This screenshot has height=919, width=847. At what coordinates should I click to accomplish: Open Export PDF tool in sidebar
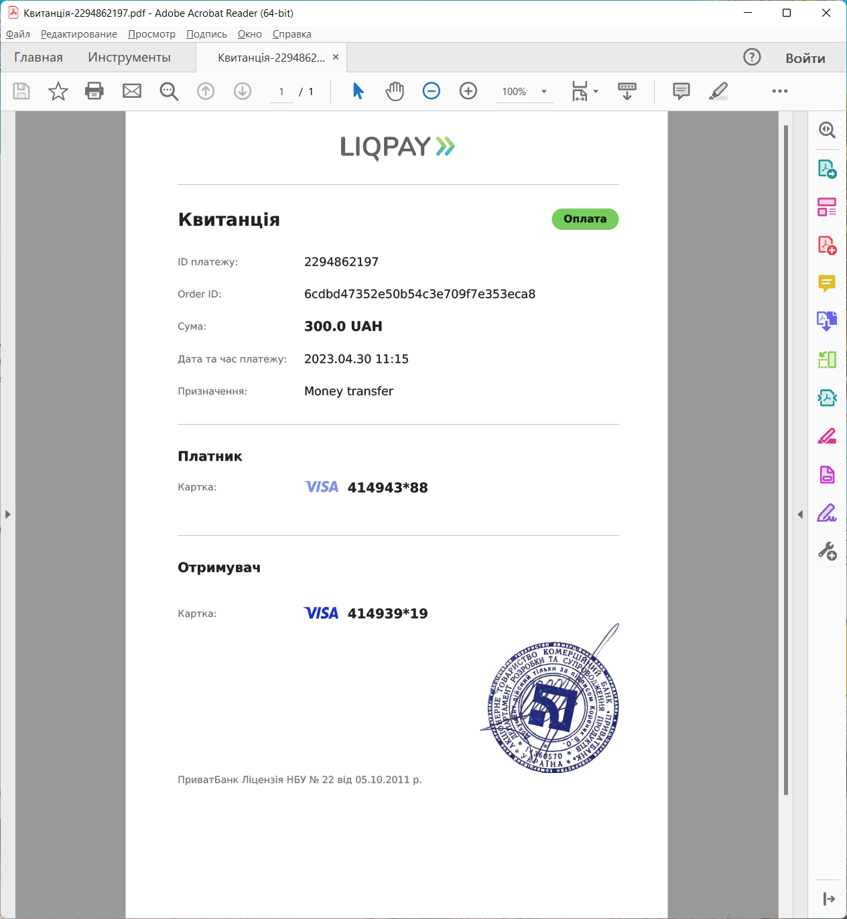click(827, 169)
